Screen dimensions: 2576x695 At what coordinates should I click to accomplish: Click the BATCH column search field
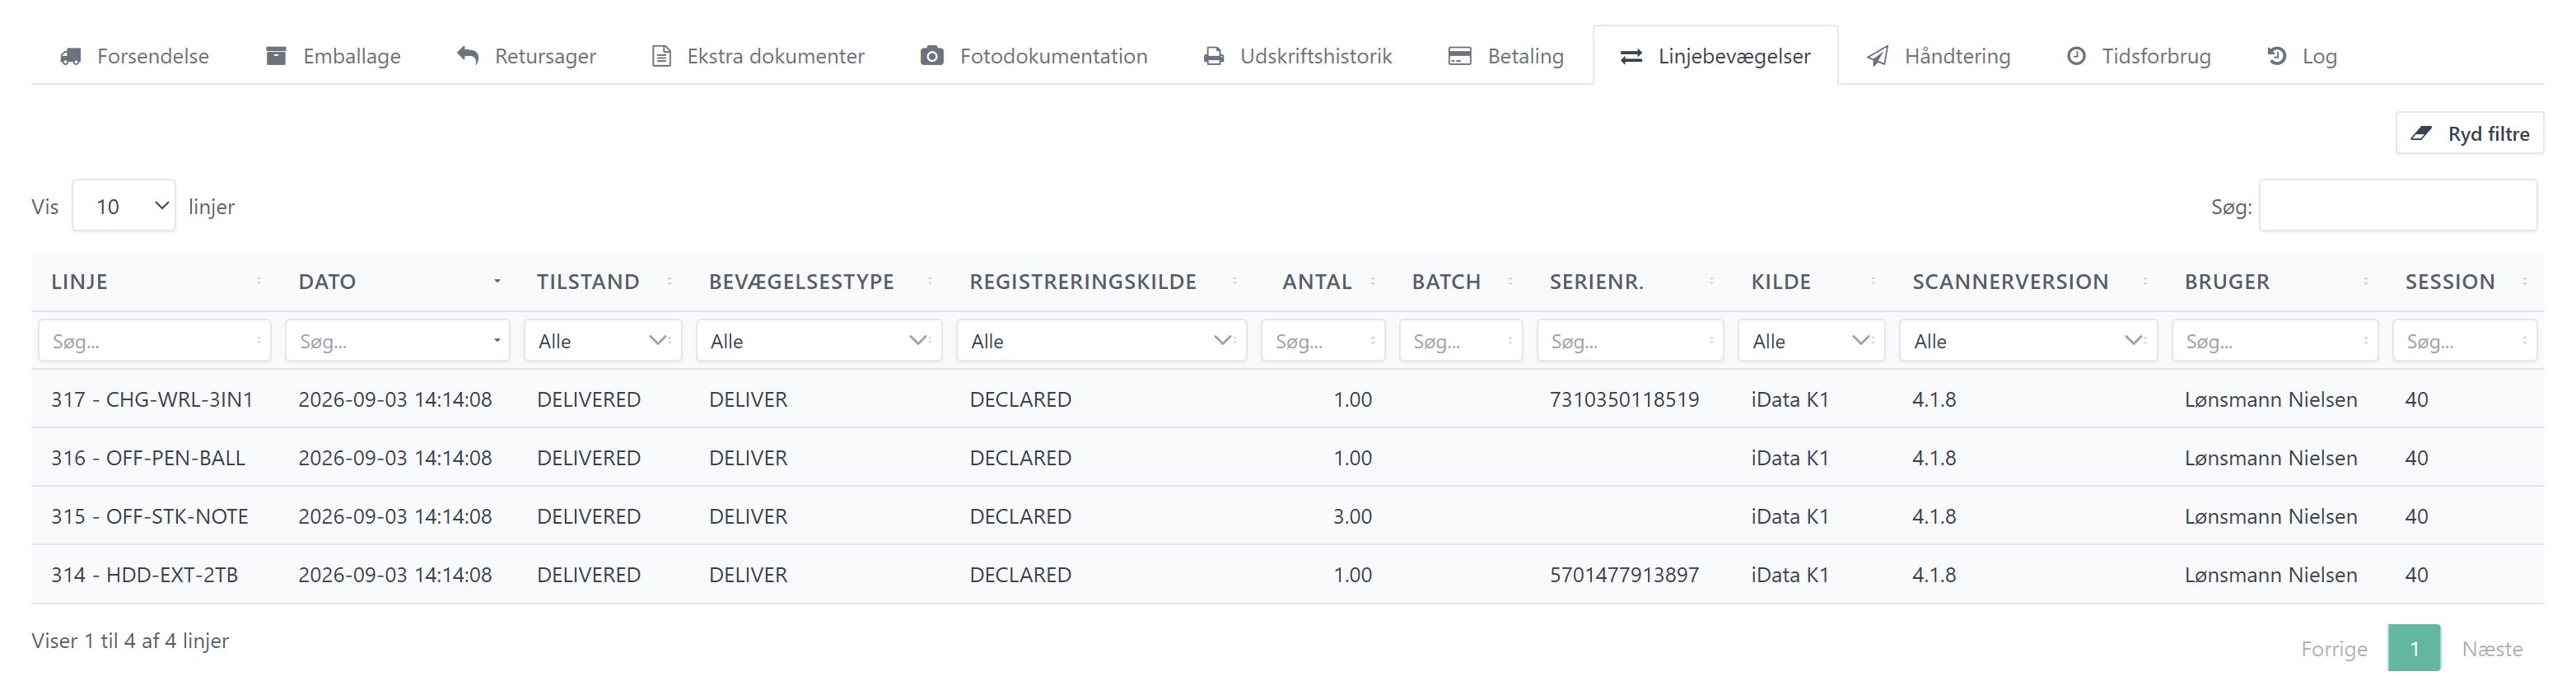pos(1460,341)
